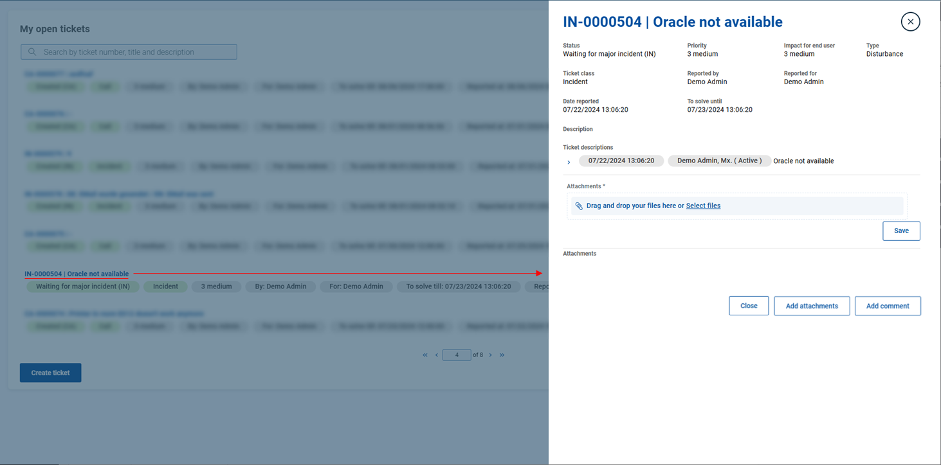
Task: Click the 'Reported for' value Demo Admin
Action: click(803, 82)
